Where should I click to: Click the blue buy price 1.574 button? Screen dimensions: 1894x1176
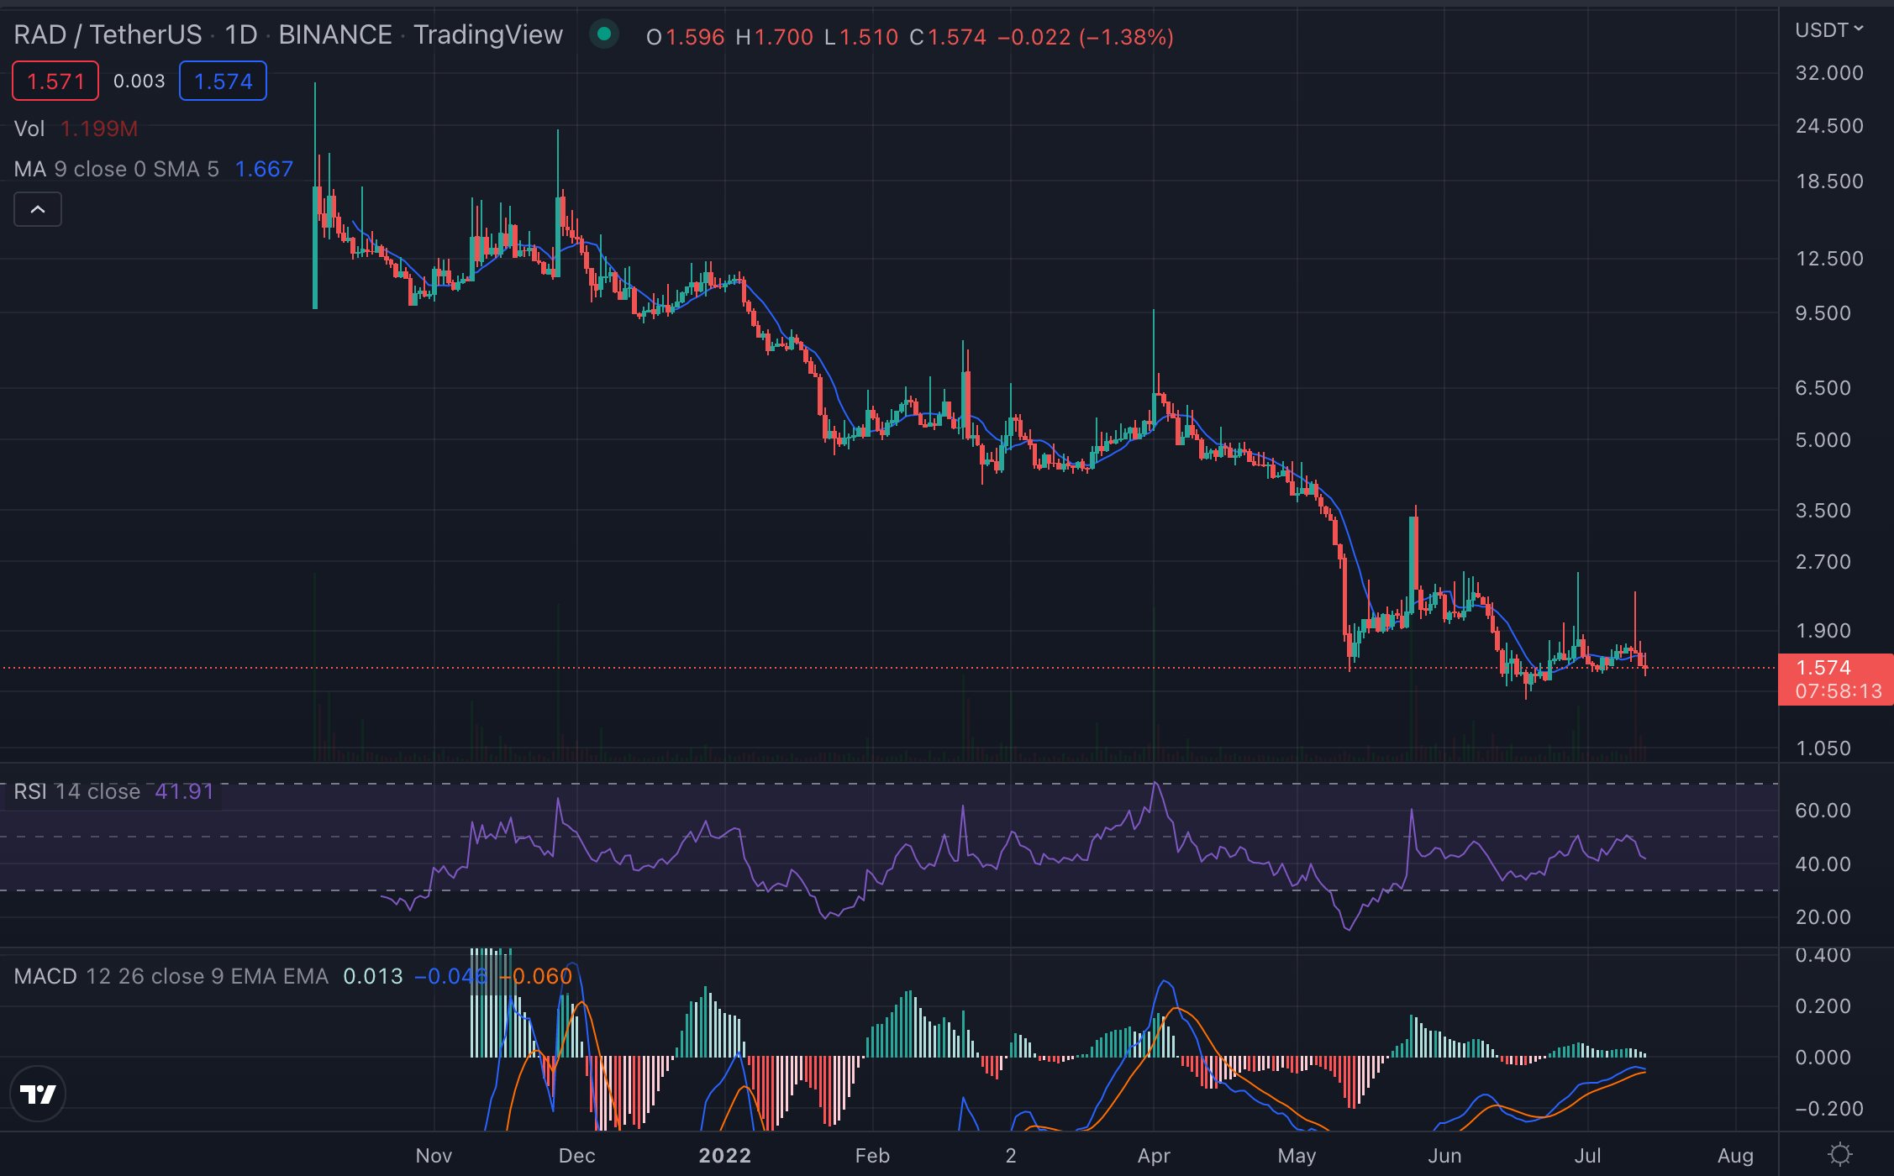coord(223,81)
